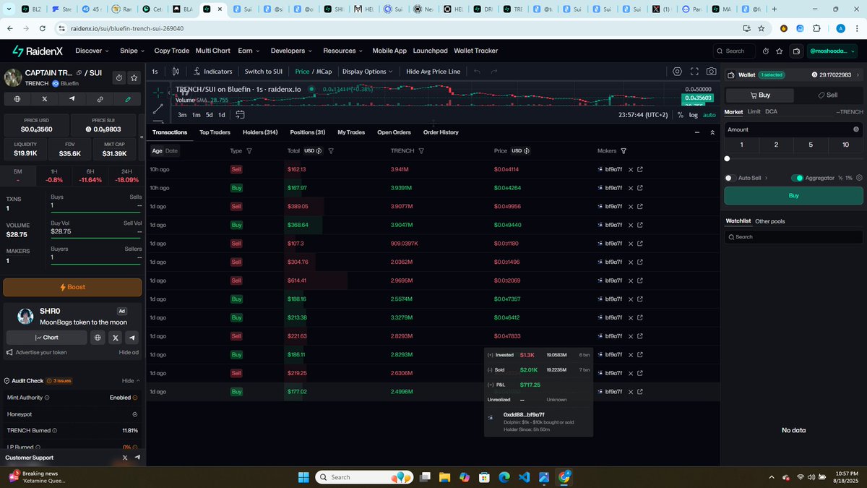Screen dimensions: 867x488
Task: Collapse the Audit Check section via Hide
Action: pyautogui.click(x=130, y=380)
